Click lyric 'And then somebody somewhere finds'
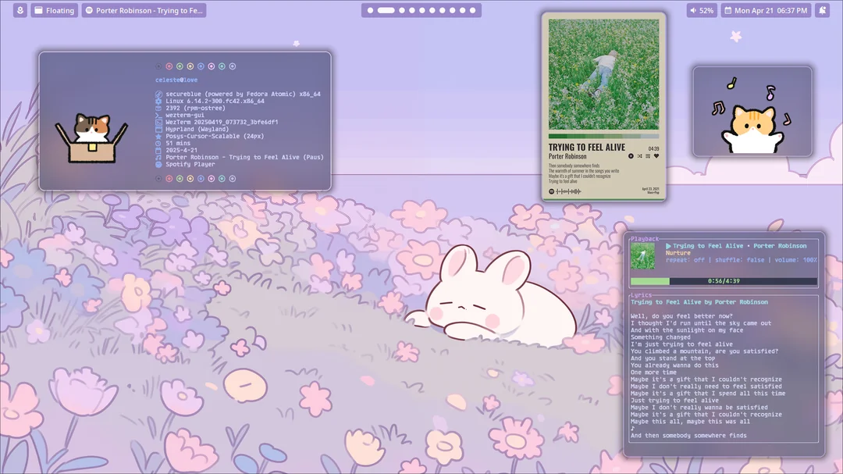 (x=688, y=435)
